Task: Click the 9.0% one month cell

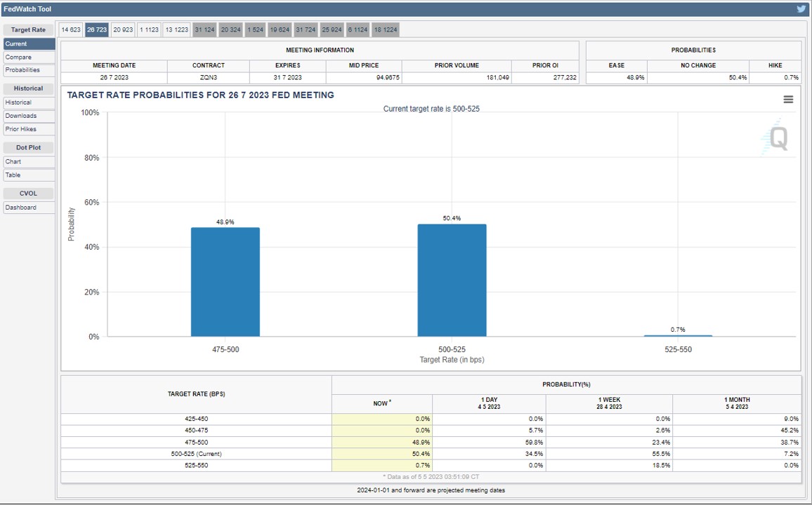Action: click(x=737, y=419)
